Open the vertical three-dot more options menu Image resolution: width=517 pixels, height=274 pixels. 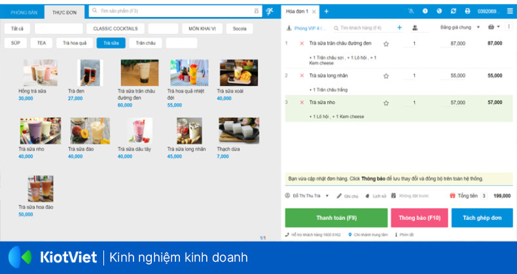(x=509, y=27)
